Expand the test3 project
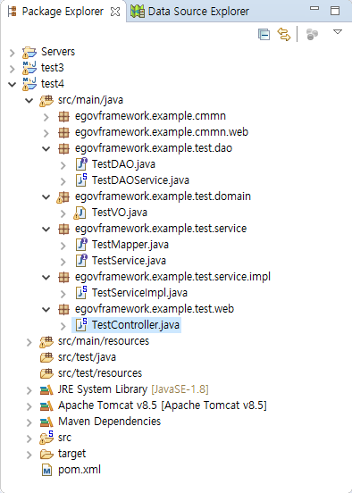The width and height of the screenshot is (352, 493). tap(13, 69)
